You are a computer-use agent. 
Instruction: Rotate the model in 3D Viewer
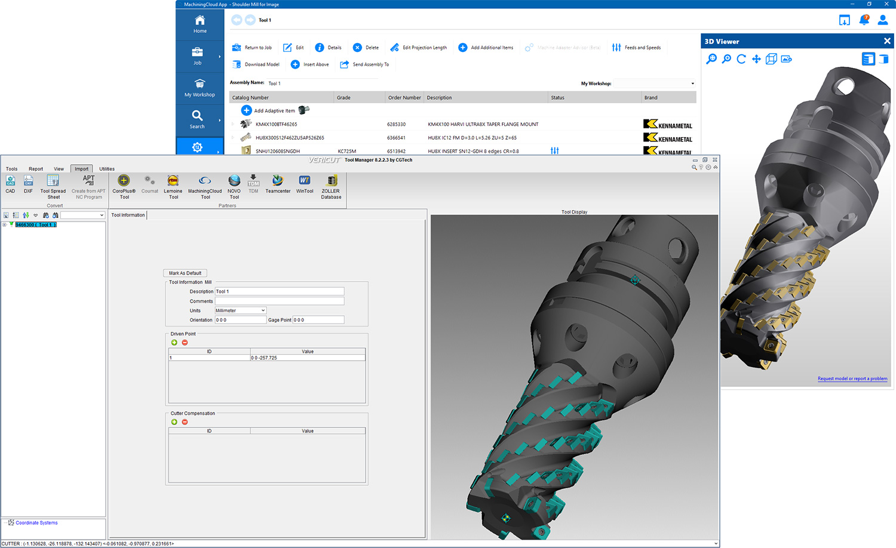741,59
